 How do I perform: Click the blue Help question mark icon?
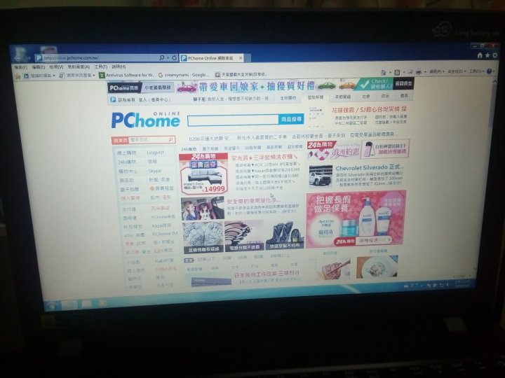pyautogui.click(x=489, y=71)
